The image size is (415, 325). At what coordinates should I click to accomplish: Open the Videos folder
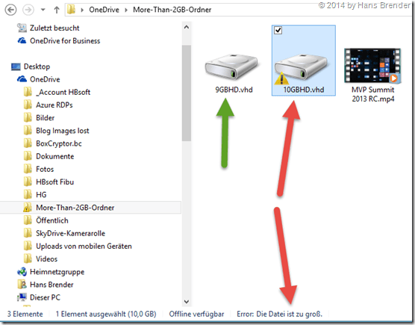pyautogui.click(x=46, y=259)
